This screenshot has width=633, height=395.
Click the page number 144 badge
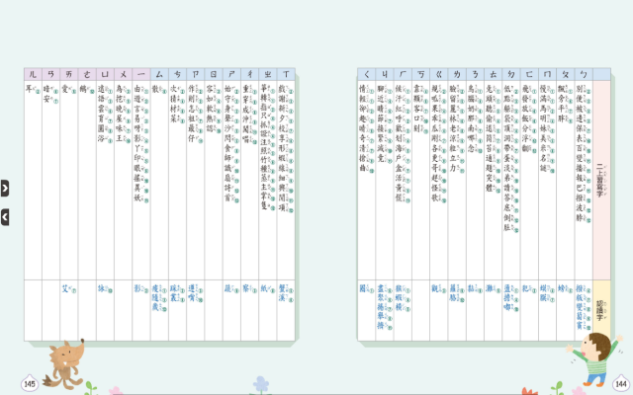coord(621,383)
